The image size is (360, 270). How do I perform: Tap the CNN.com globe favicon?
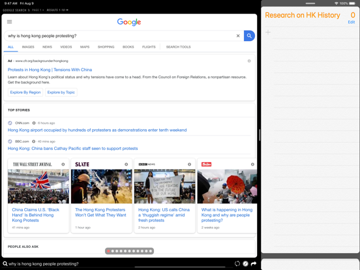10,123
